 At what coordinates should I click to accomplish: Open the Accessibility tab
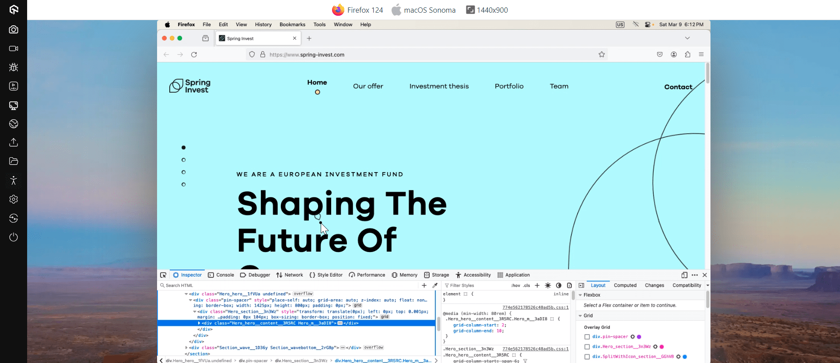click(473, 275)
